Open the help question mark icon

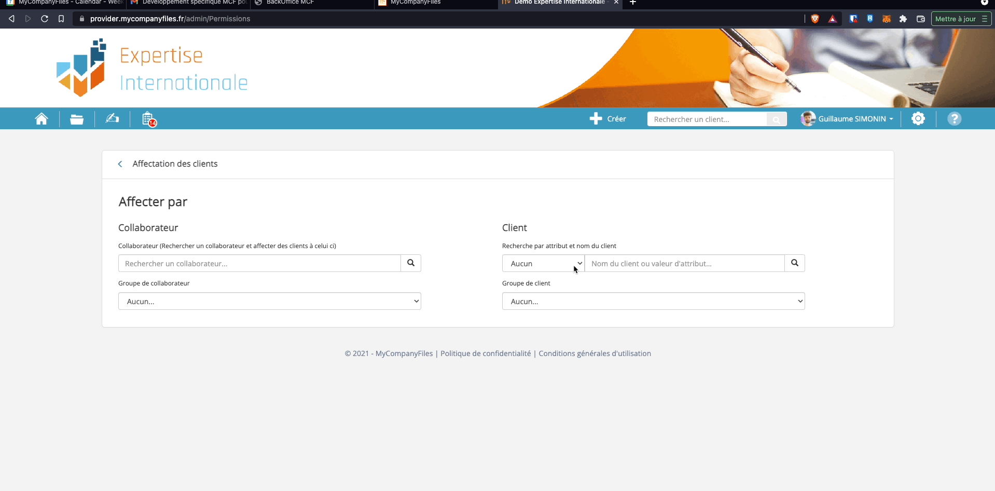click(953, 119)
